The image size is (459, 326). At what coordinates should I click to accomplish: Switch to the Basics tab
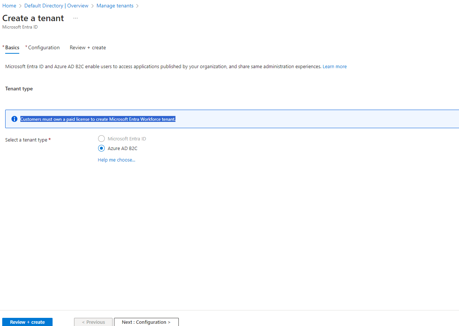tap(12, 47)
